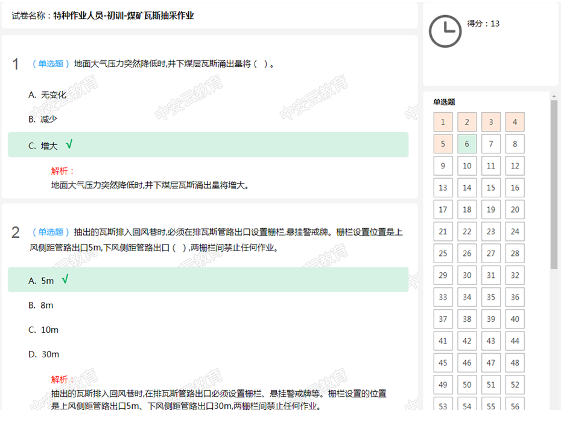Click the clock timer icon
Image resolution: width=561 pixels, height=422 pixels.
[445, 31]
